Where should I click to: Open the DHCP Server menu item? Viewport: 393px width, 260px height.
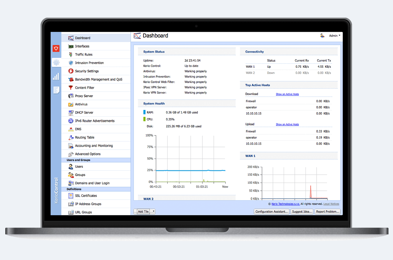[x=96, y=112]
